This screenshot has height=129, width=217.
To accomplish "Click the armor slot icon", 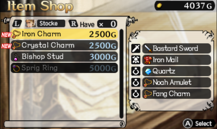I will coord(136,60).
